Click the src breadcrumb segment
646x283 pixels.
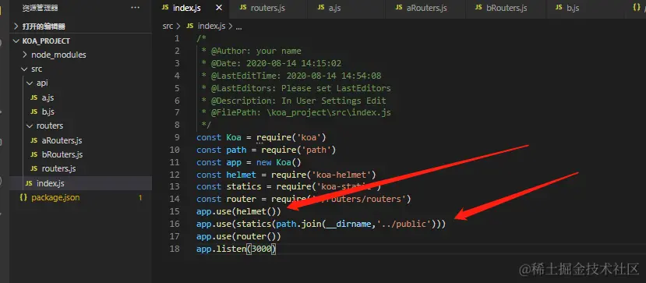pos(168,26)
